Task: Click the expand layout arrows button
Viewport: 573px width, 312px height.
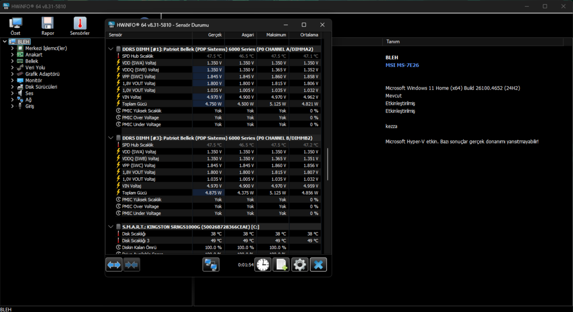Action: [x=114, y=265]
